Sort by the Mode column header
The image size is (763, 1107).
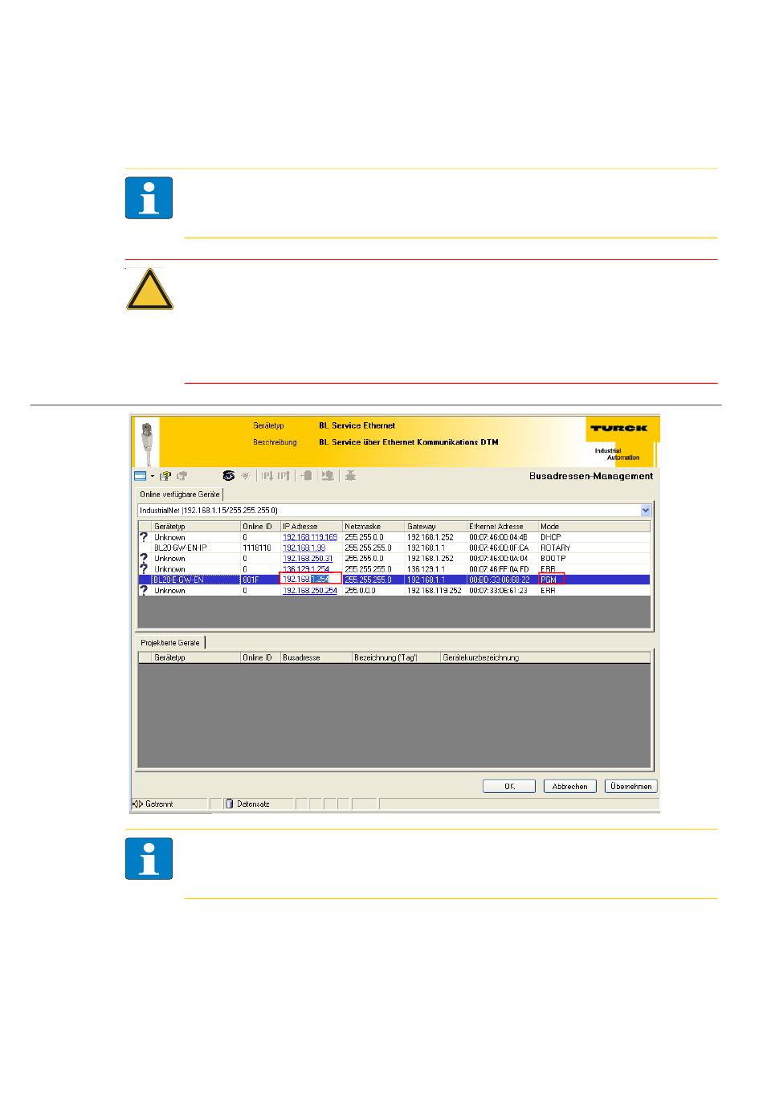pyautogui.click(x=594, y=527)
